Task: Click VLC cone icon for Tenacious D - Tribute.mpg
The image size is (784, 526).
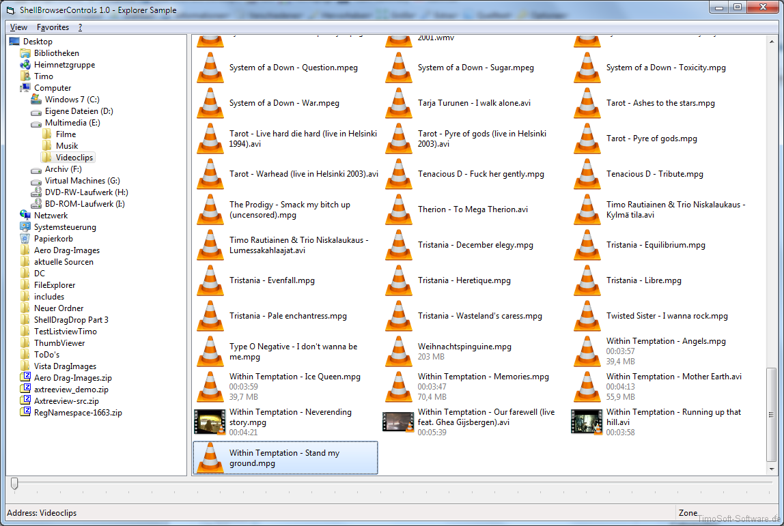Action: tap(587, 174)
